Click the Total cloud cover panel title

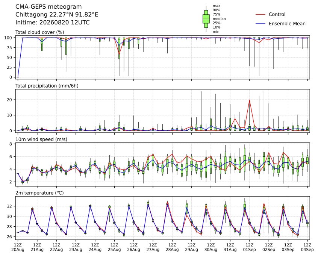[x=40, y=32]
